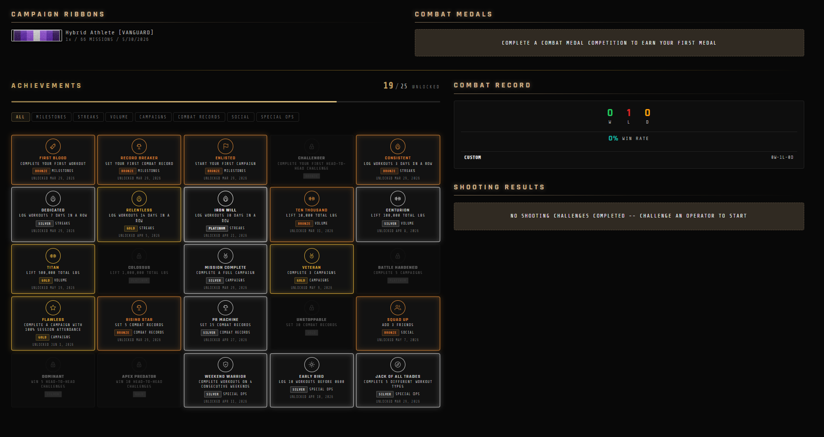Click the achievements unlocked progress bar
Image resolution: width=824 pixels, height=437 pixels.
click(x=226, y=101)
